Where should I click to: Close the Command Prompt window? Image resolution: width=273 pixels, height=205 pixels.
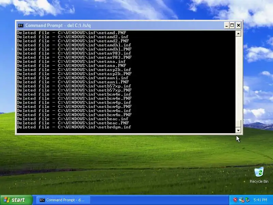[239, 25]
